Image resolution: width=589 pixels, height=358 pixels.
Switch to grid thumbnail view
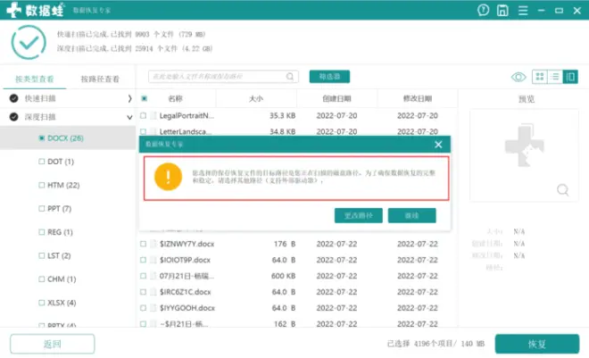pos(539,77)
